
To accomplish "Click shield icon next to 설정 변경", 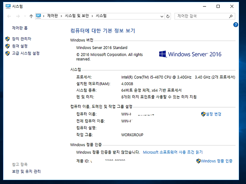I will point(203,114).
